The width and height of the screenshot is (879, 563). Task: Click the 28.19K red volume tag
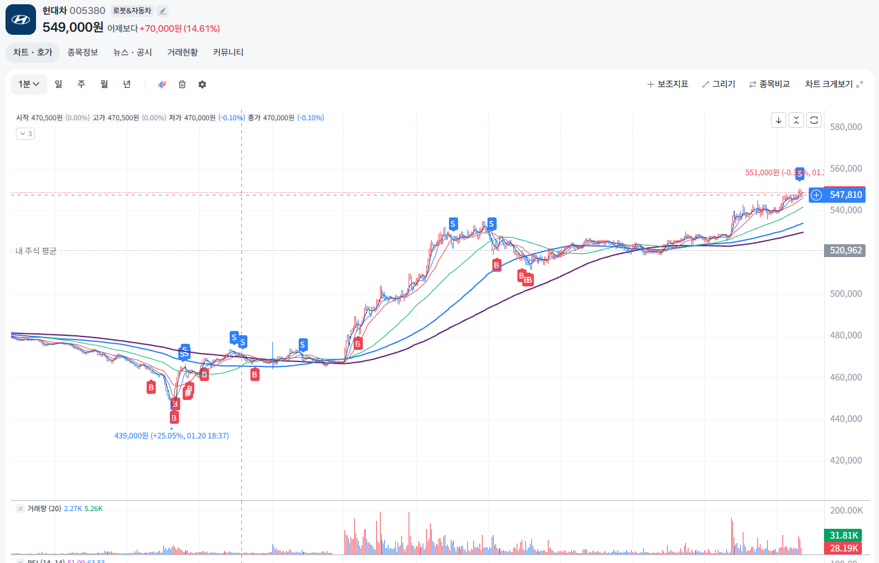843,548
